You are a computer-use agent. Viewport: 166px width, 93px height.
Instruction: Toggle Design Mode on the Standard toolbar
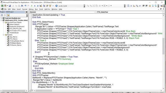(x=41, y=6)
